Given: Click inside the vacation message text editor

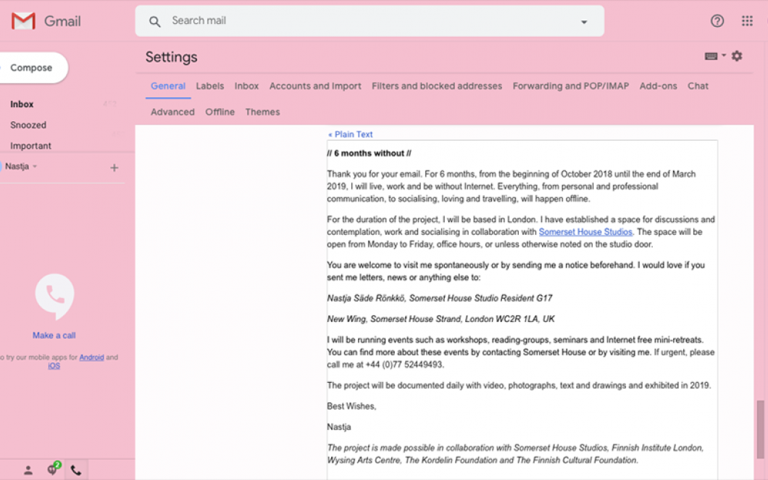Looking at the screenshot, I should click(x=522, y=309).
